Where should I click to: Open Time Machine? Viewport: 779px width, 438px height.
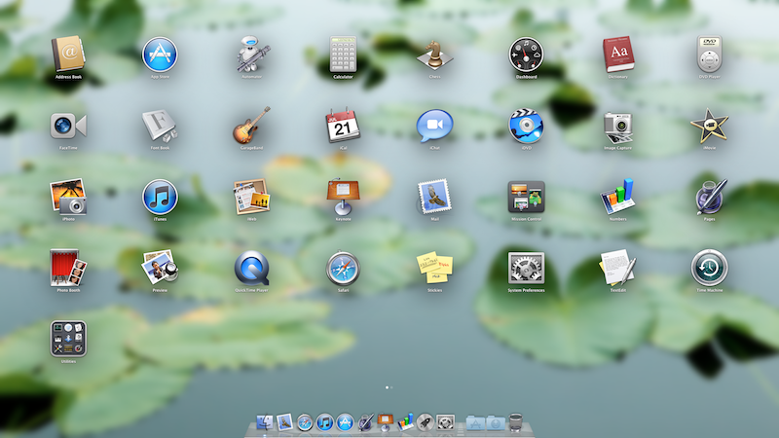coord(710,269)
